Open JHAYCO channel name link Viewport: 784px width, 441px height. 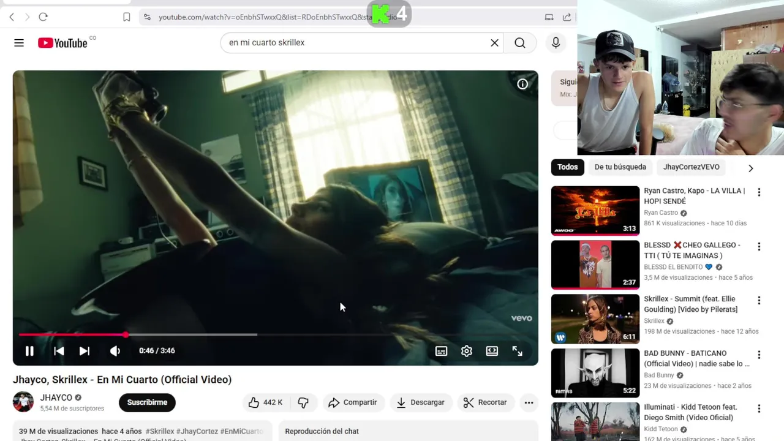56,398
